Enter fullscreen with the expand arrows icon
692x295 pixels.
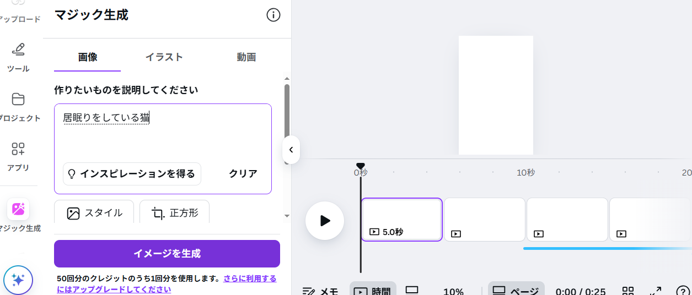coord(656,291)
